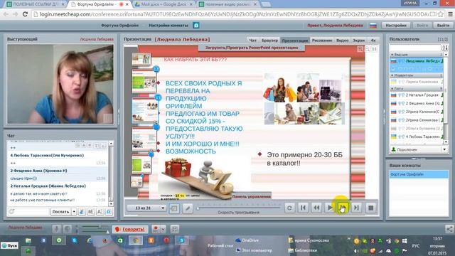The image size is (455, 256).
Task: Click the refresh/loop presentation button
Action: click(289, 208)
